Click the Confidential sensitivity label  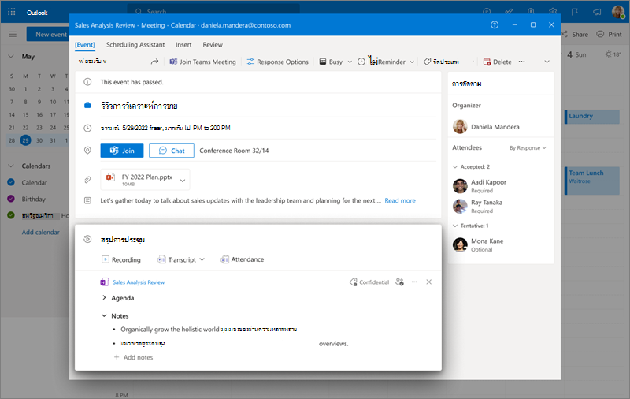(369, 282)
